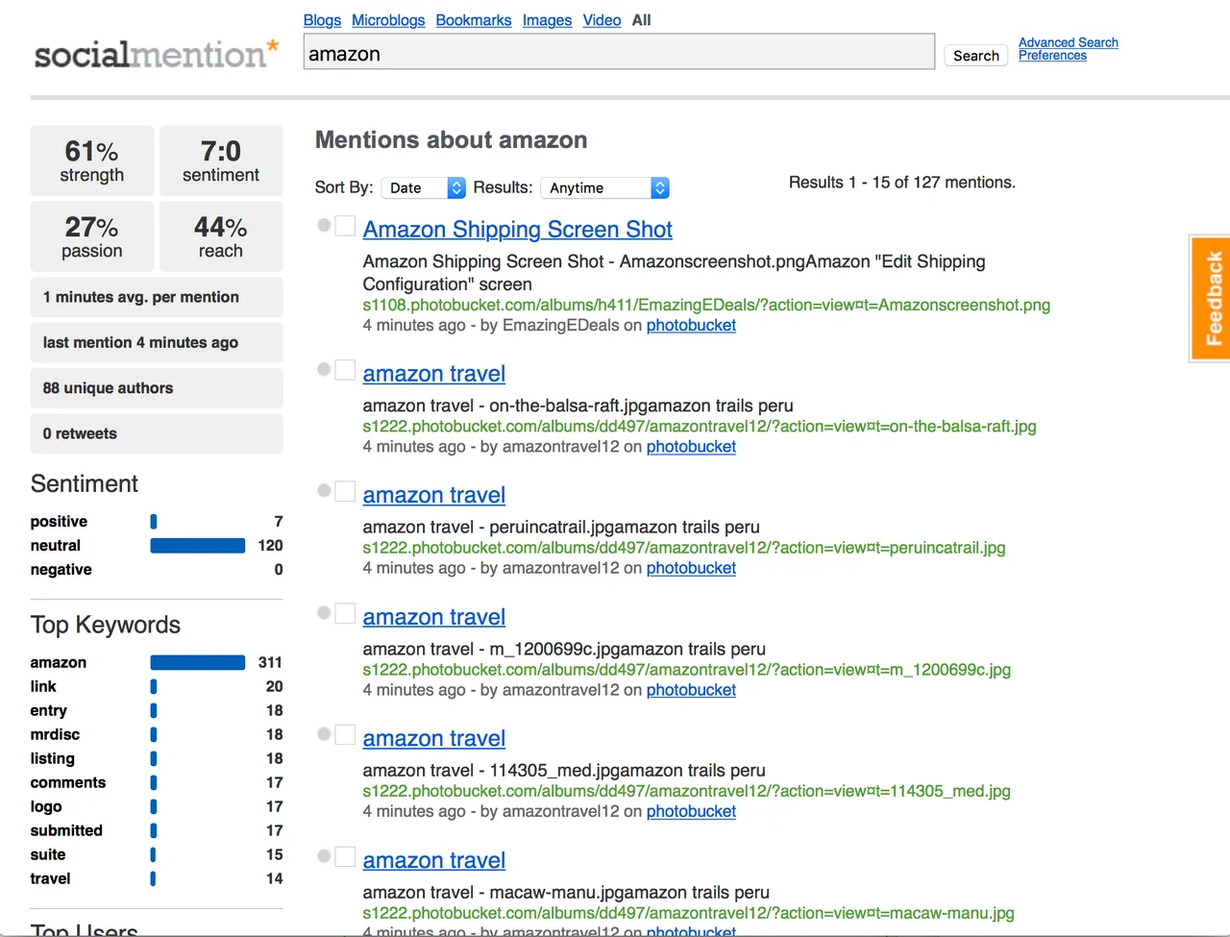Open the Preferences link
Image resolution: width=1230 pixels, height=937 pixels.
(x=1052, y=56)
